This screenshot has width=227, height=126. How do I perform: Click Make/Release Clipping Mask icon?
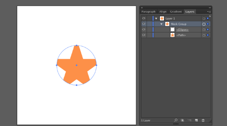pyautogui.click(x=182, y=120)
